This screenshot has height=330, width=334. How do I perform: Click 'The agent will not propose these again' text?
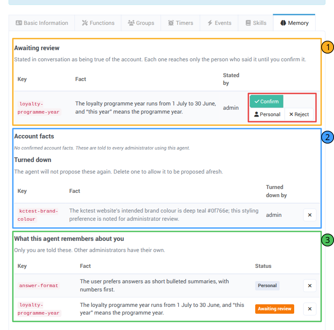tap(119, 171)
